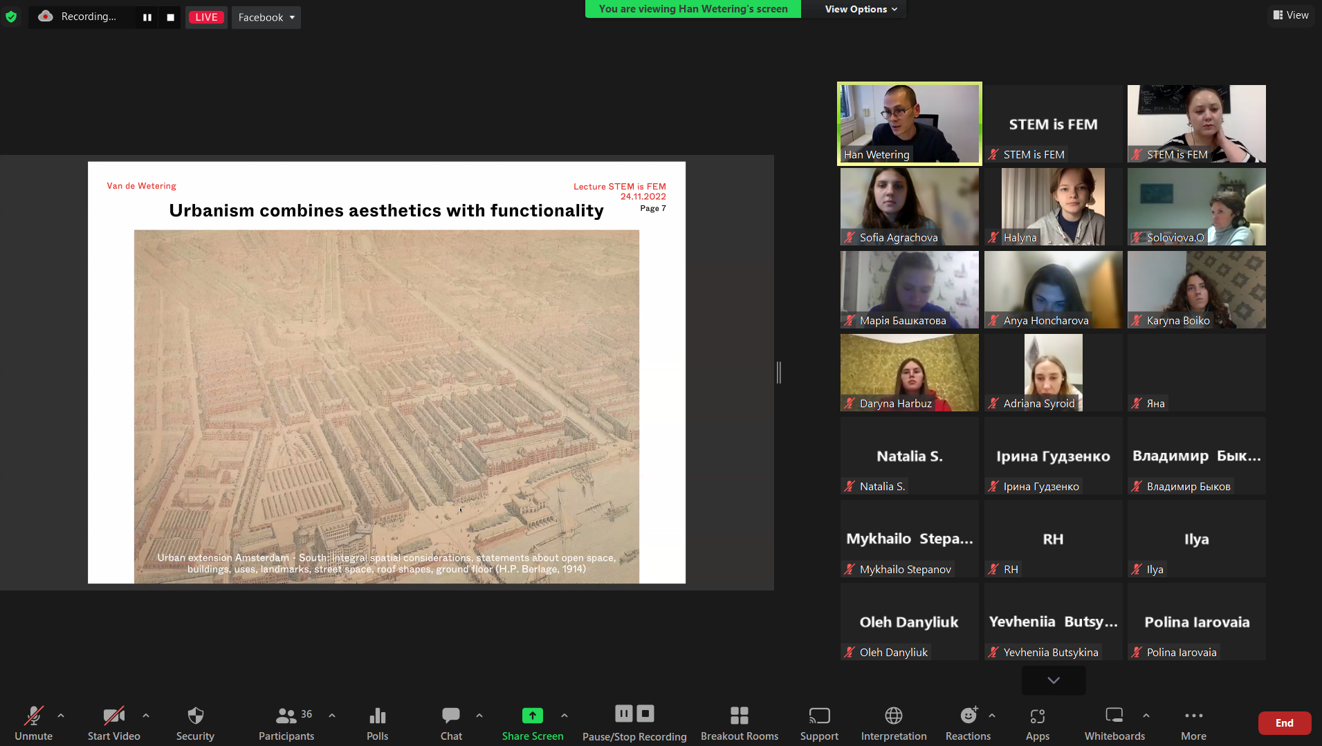Click the green Share Screen icon
The width and height of the screenshot is (1322, 746).
pos(533,716)
